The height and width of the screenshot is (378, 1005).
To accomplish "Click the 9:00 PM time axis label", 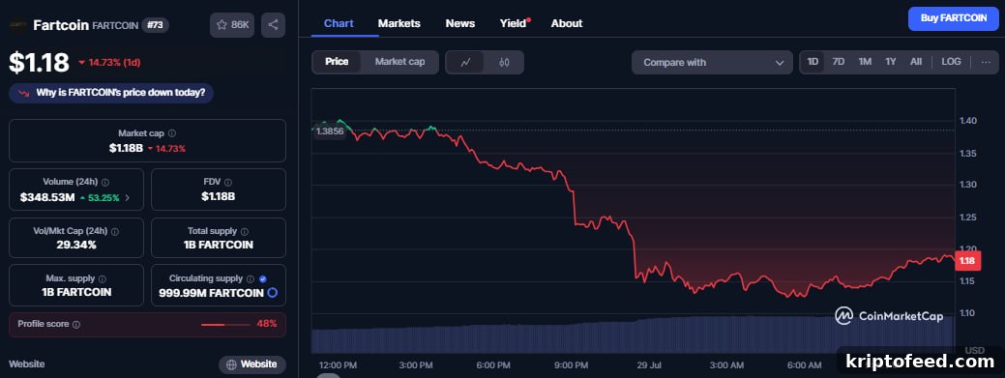I will pos(571,365).
